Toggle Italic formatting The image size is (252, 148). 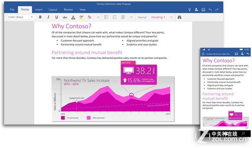[48, 17]
